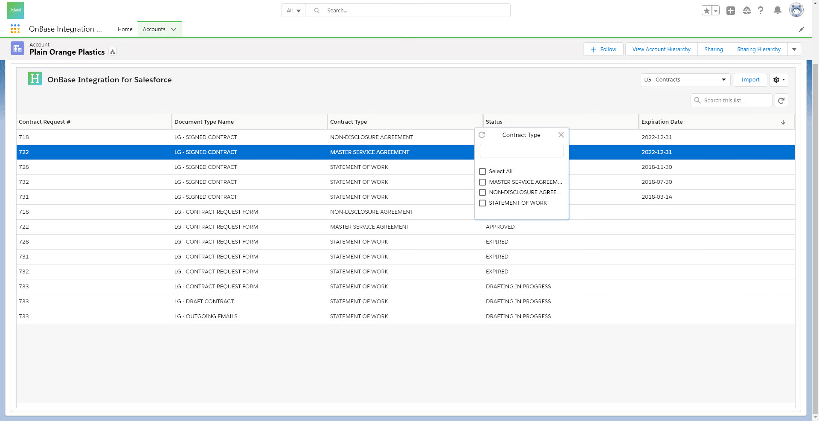
Task: Reset the Contract Type filter
Action: (x=482, y=135)
